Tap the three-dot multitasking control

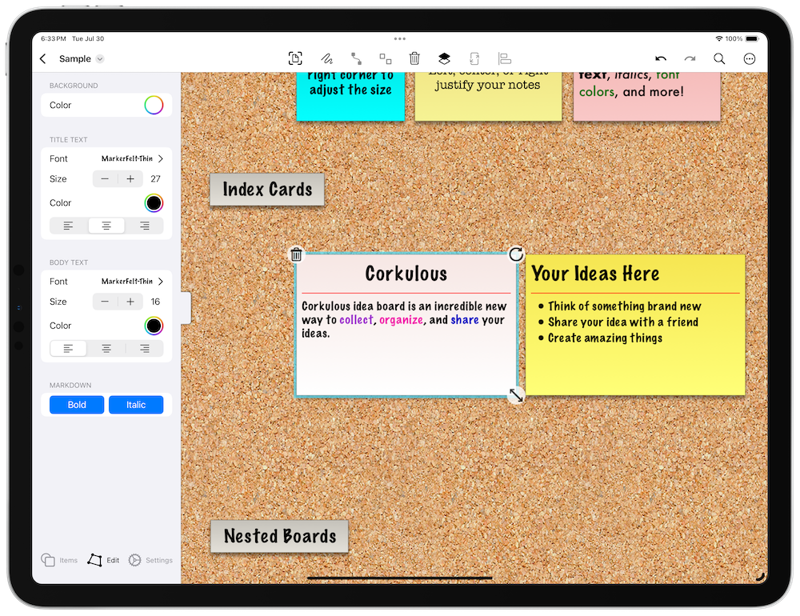click(400, 38)
